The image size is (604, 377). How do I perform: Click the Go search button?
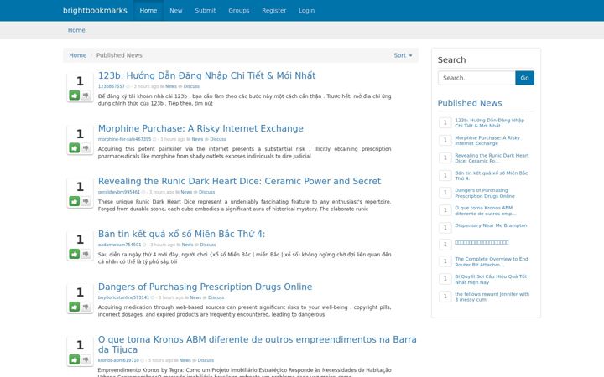click(x=524, y=78)
